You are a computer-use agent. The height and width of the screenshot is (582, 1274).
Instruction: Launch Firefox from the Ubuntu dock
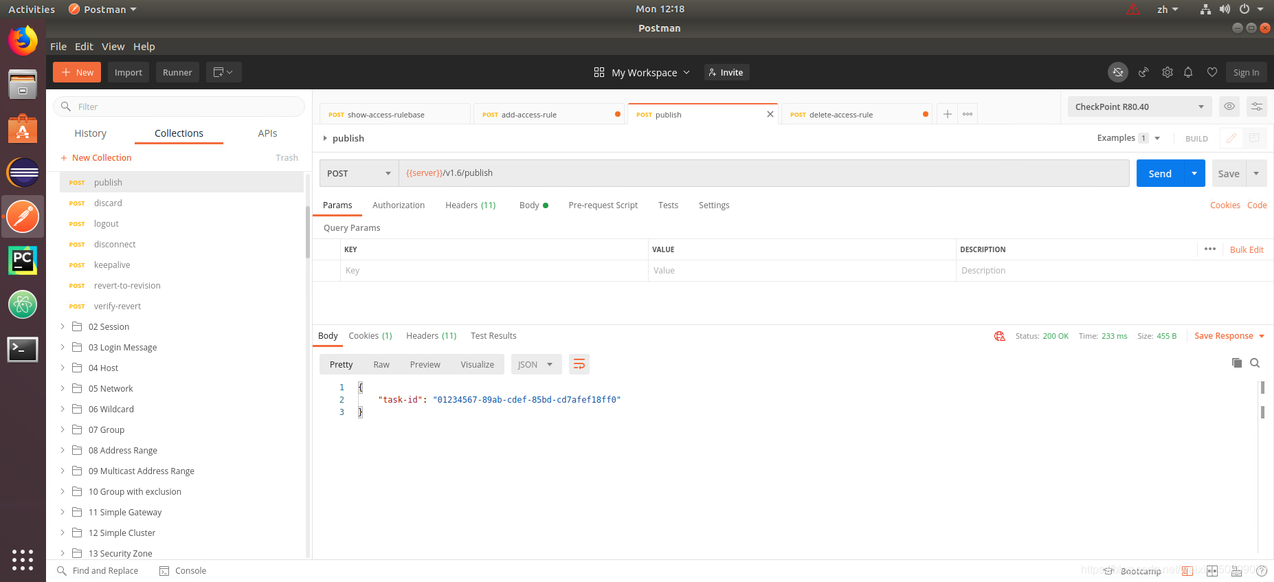click(x=23, y=41)
